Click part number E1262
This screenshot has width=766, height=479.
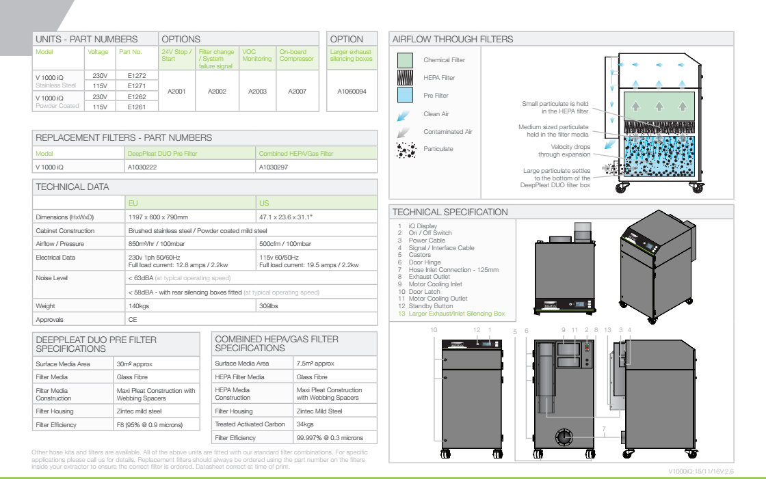point(137,96)
